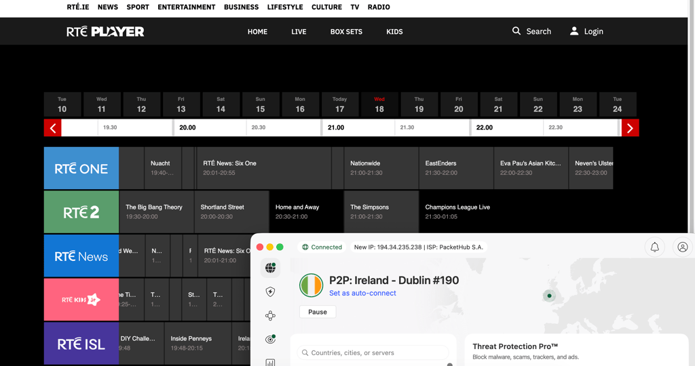
Task: Select date Sat 21
Action: click(x=498, y=104)
